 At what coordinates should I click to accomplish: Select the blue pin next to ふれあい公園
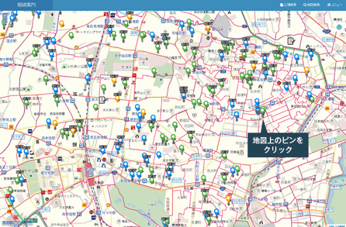click(89, 64)
